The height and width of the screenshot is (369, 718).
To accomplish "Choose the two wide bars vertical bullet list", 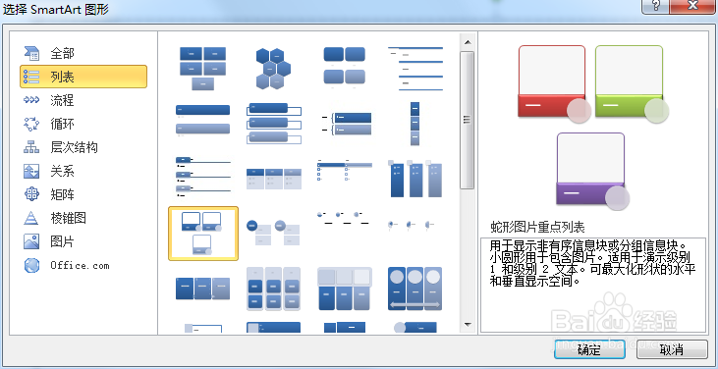I will coord(203,121).
